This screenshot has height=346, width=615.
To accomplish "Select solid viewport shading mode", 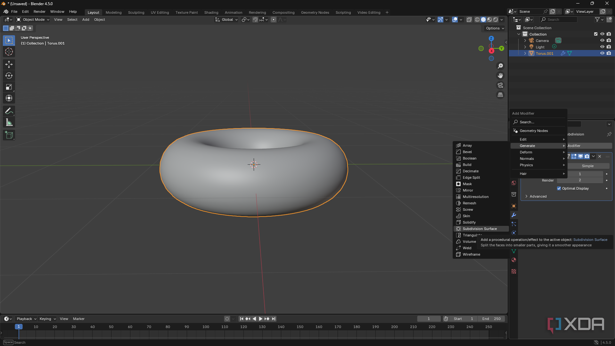I will pyautogui.click(x=483, y=20).
